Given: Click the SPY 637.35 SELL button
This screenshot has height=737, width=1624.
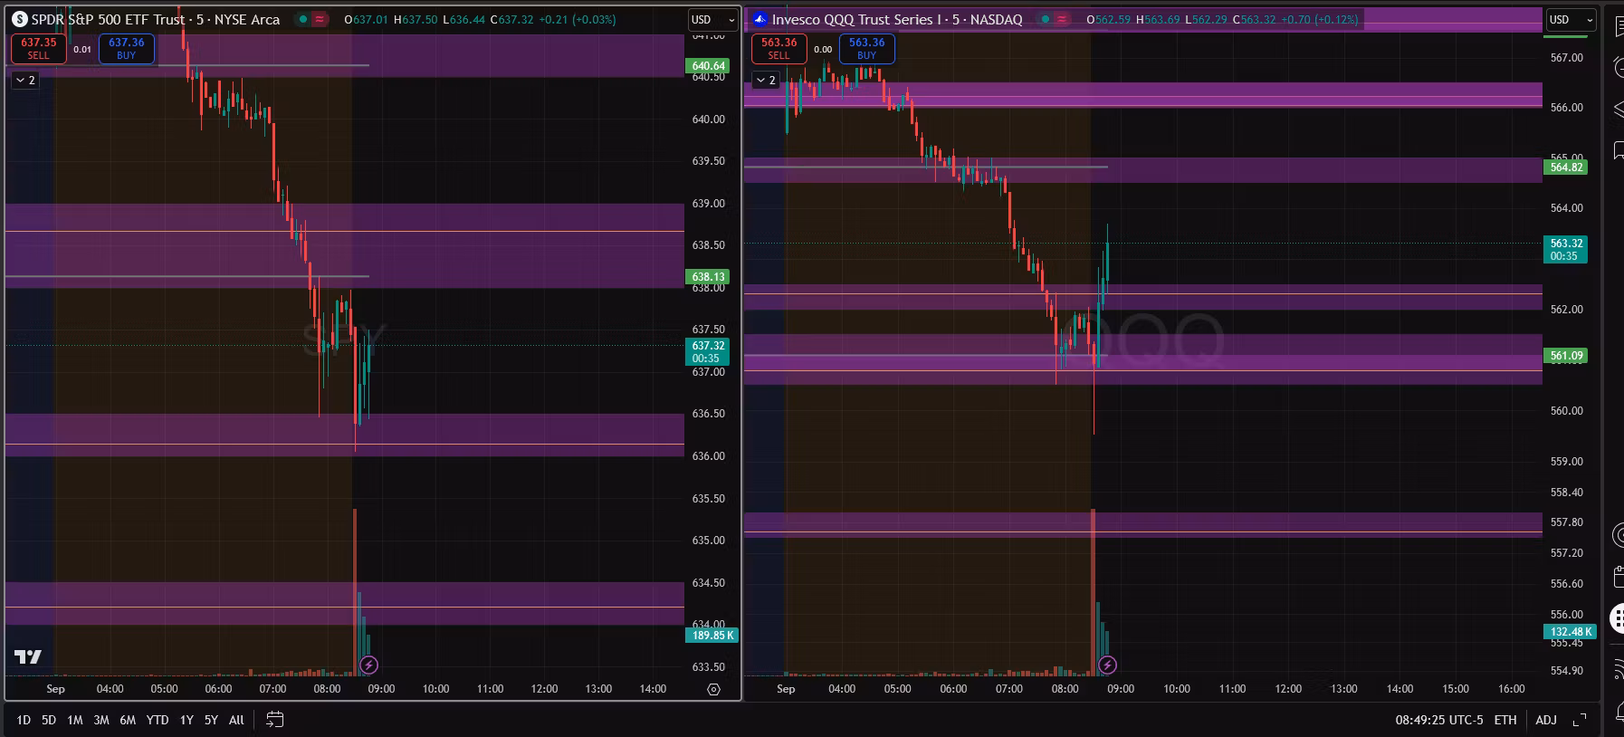Looking at the screenshot, I should pos(39,49).
